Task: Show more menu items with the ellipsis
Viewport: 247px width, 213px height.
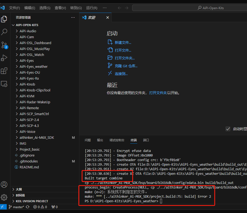Action: tap(105, 8)
